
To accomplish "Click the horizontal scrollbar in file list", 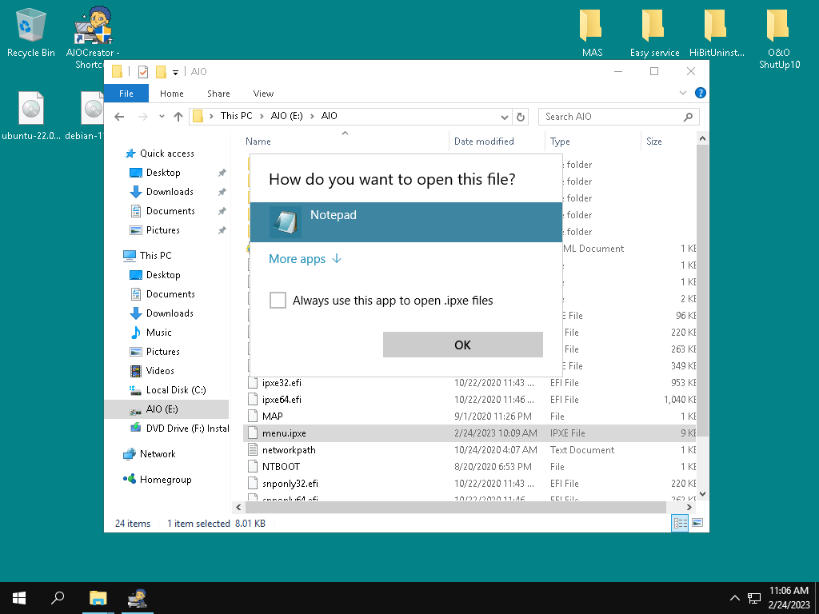I will click(456, 508).
